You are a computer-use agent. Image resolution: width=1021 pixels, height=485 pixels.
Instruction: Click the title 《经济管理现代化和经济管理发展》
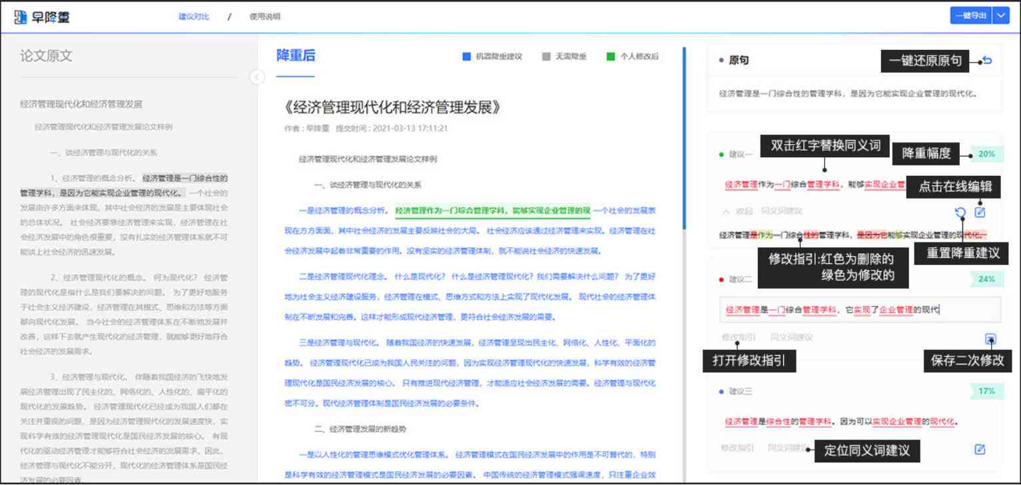[392, 107]
